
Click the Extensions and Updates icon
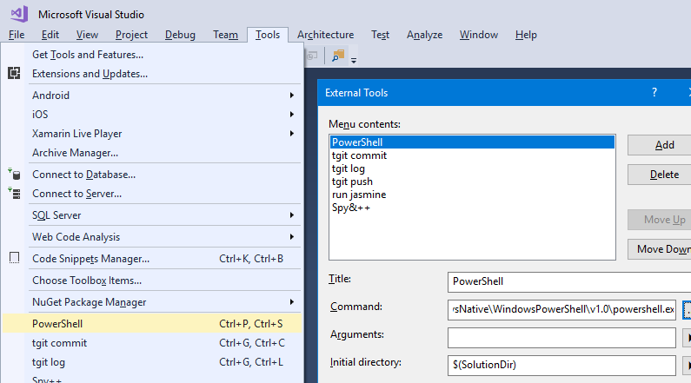tap(14, 74)
